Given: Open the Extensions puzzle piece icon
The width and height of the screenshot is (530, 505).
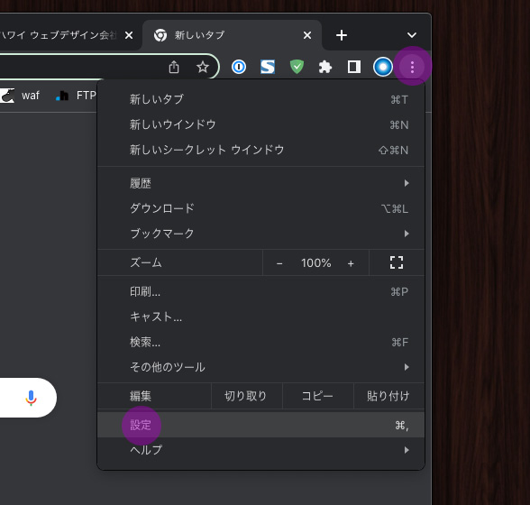Looking at the screenshot, I should [x=325, y=67].
